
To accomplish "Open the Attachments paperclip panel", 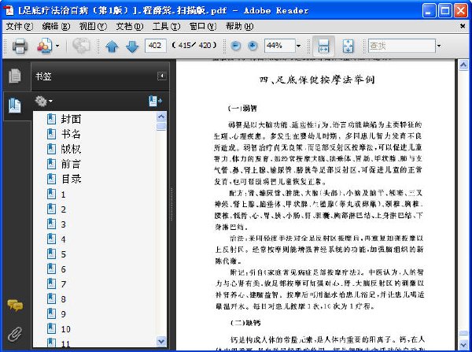I will coord(15,334).
